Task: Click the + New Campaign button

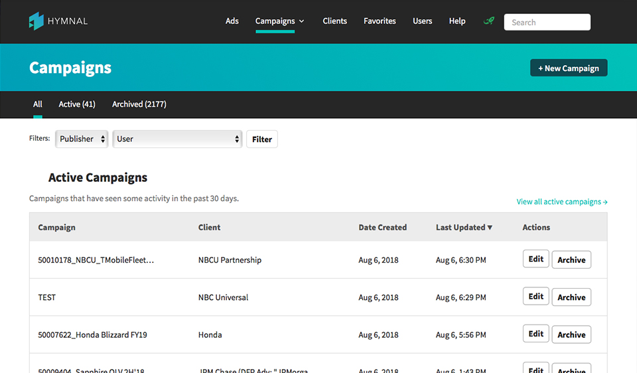Action: 569,68
